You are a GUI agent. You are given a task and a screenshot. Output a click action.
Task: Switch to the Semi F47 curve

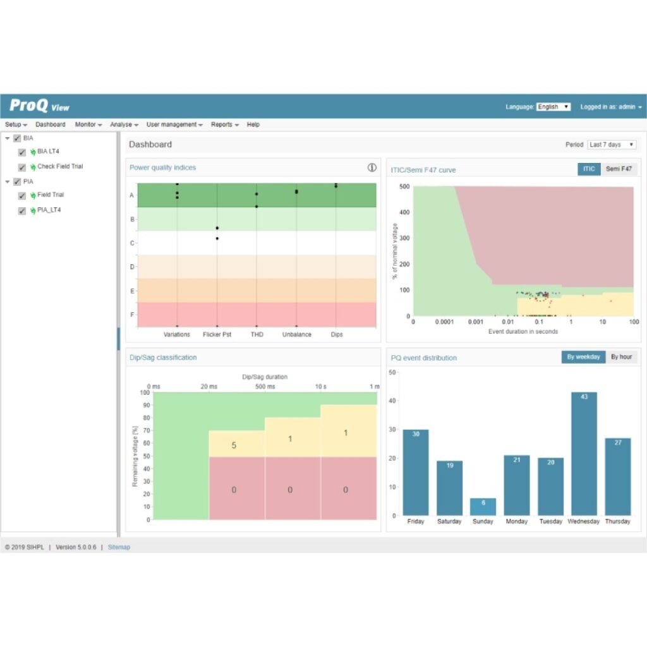point(619,169)
